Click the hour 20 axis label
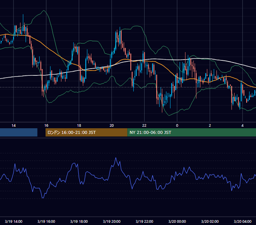Viewport: 256px width, 225px height. pos(112,126)
